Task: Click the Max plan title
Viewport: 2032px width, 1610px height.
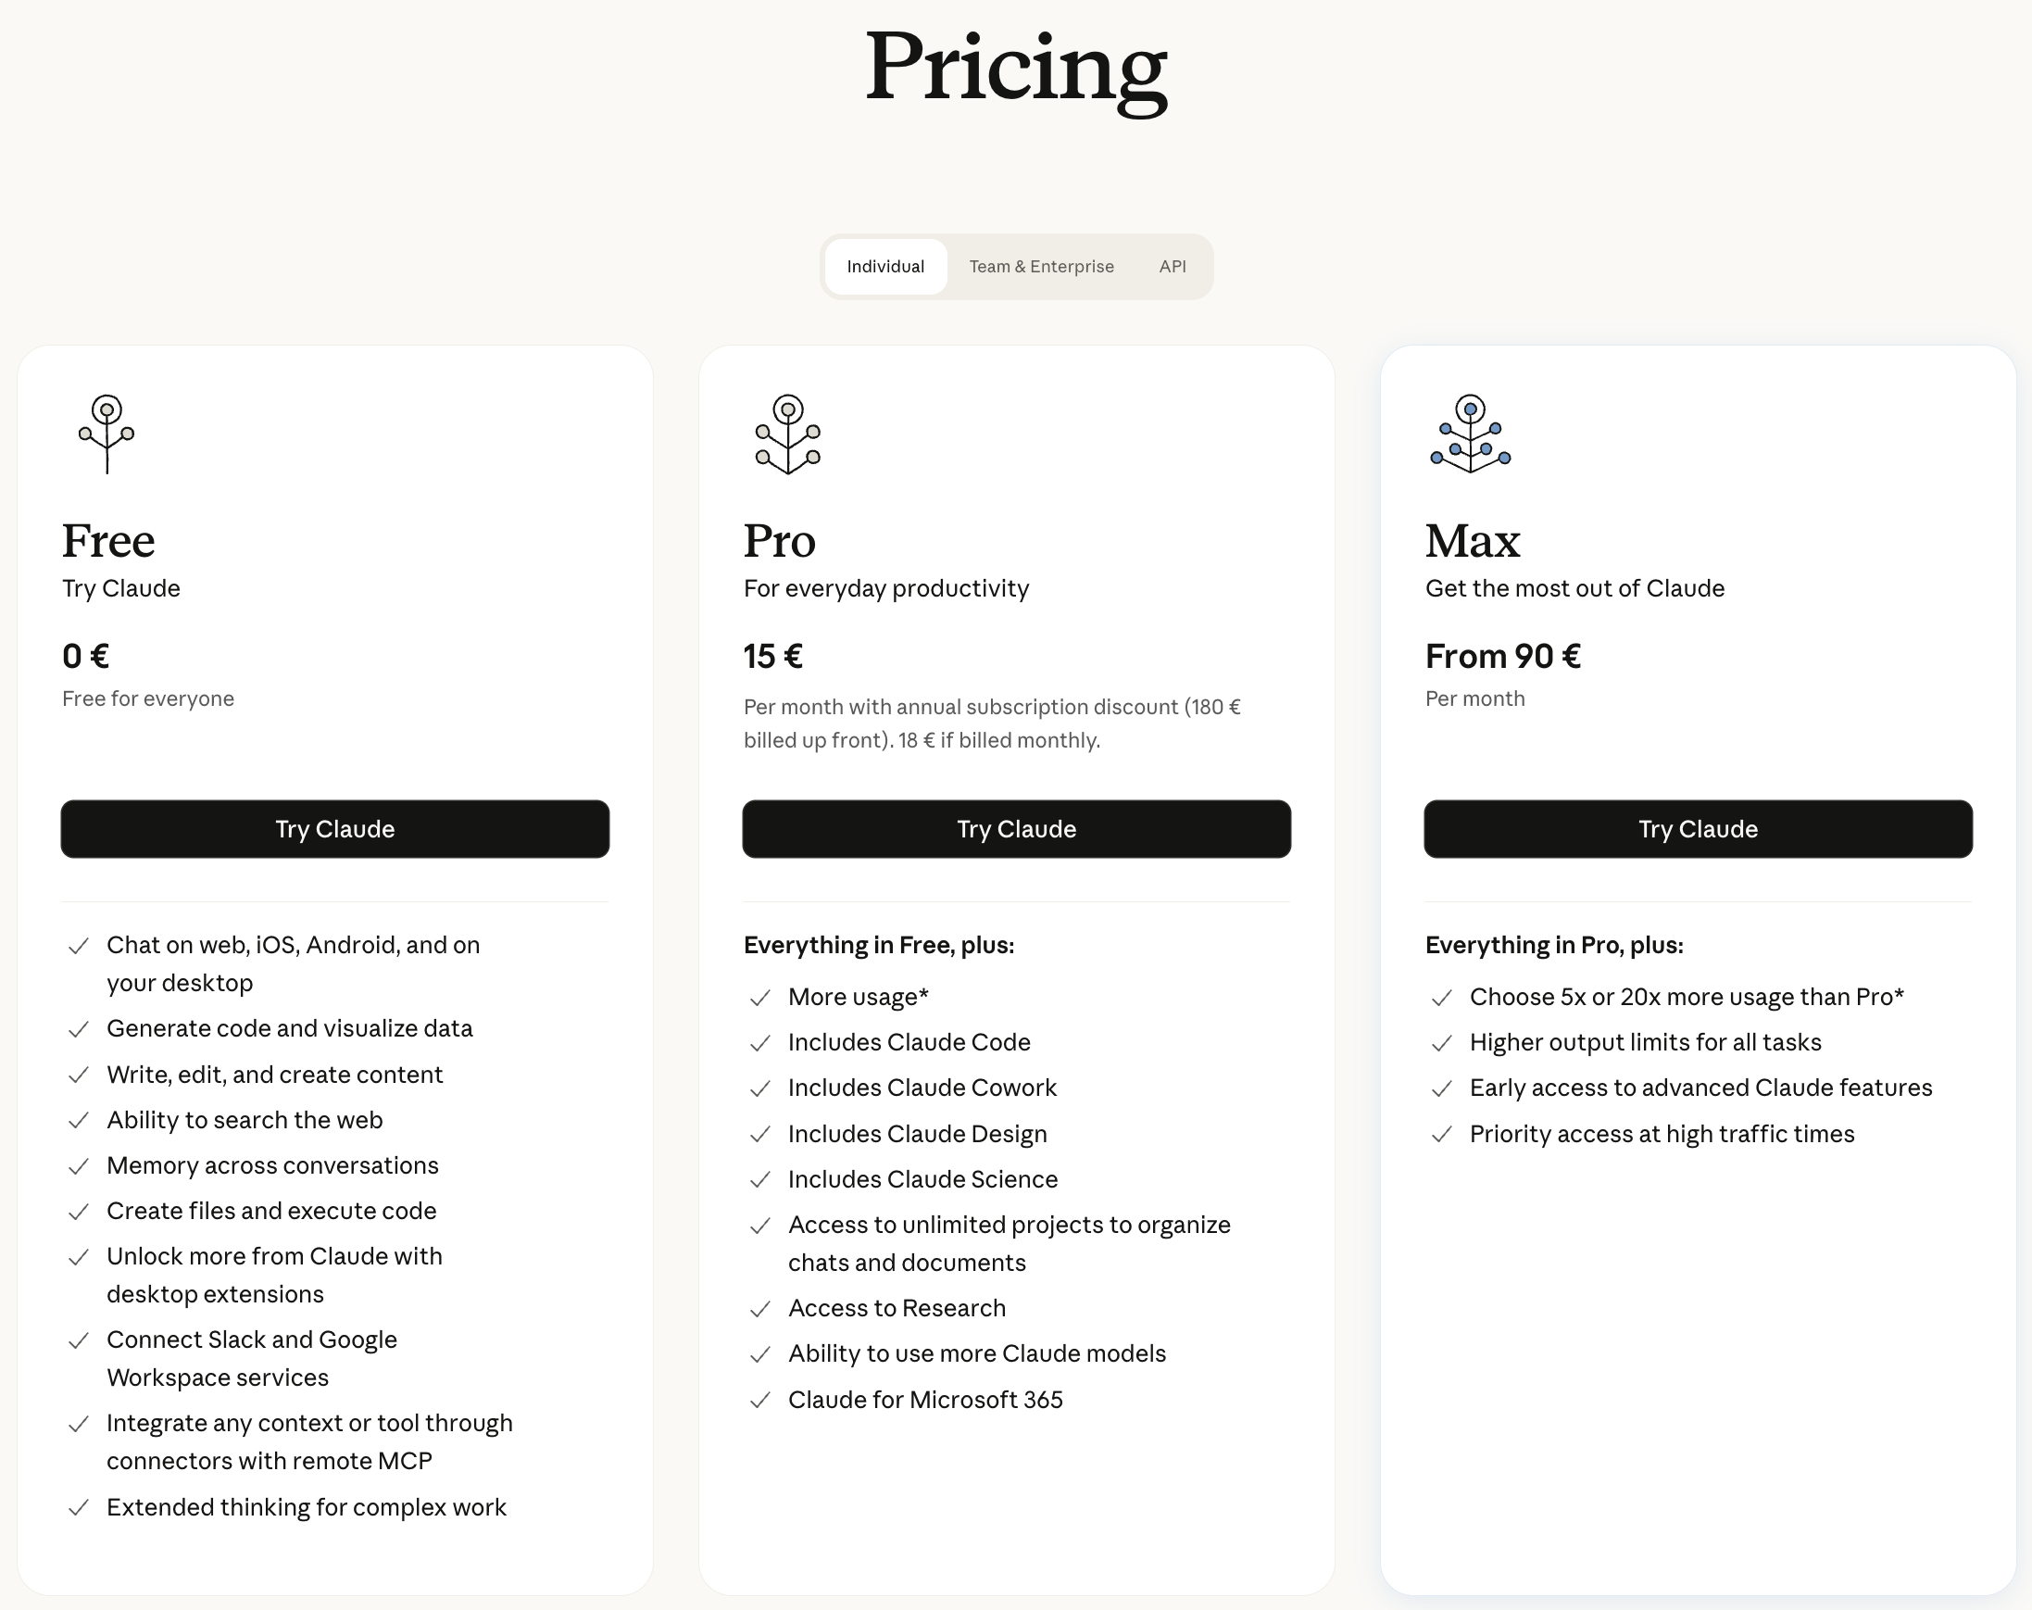Action: [1473, 541]
